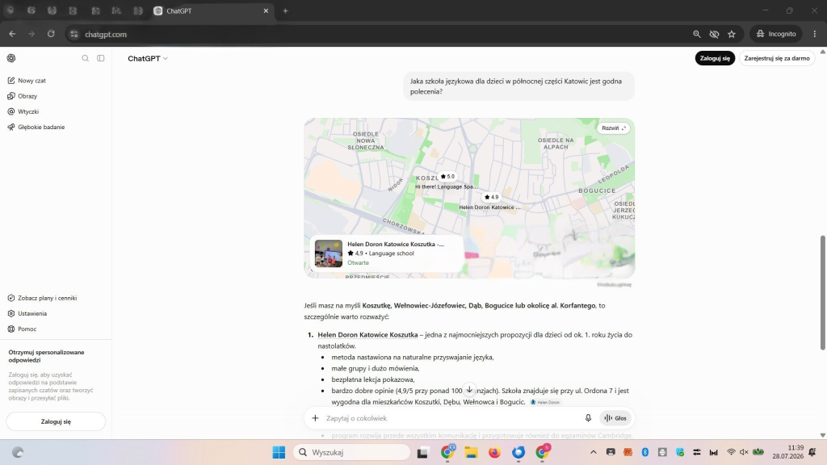
Task: Open the Chrome three-dot menu
Action: [x=815, y=34]
